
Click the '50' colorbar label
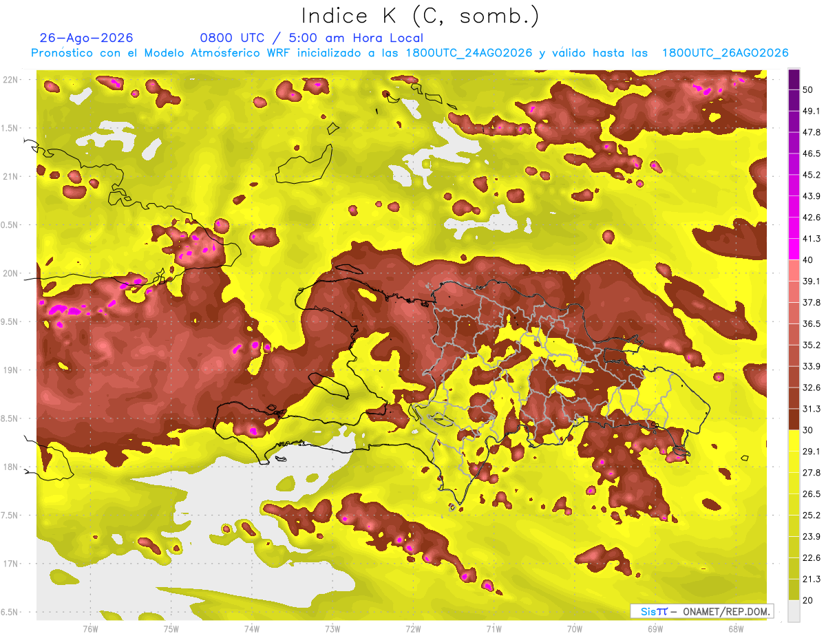[x=809, y=89]
